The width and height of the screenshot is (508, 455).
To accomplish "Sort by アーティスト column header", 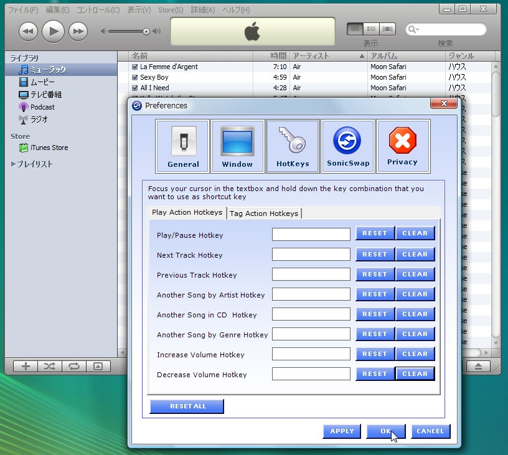I will 329,56.
